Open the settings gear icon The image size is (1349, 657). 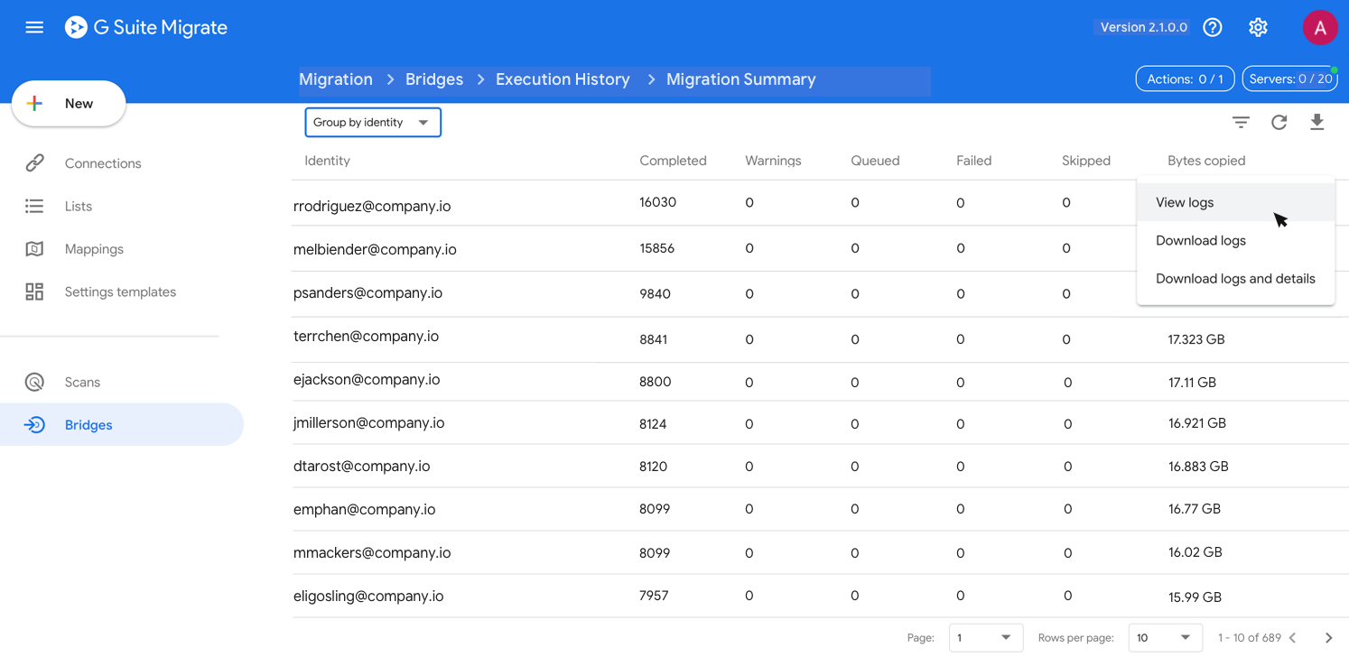point(1258,27)
